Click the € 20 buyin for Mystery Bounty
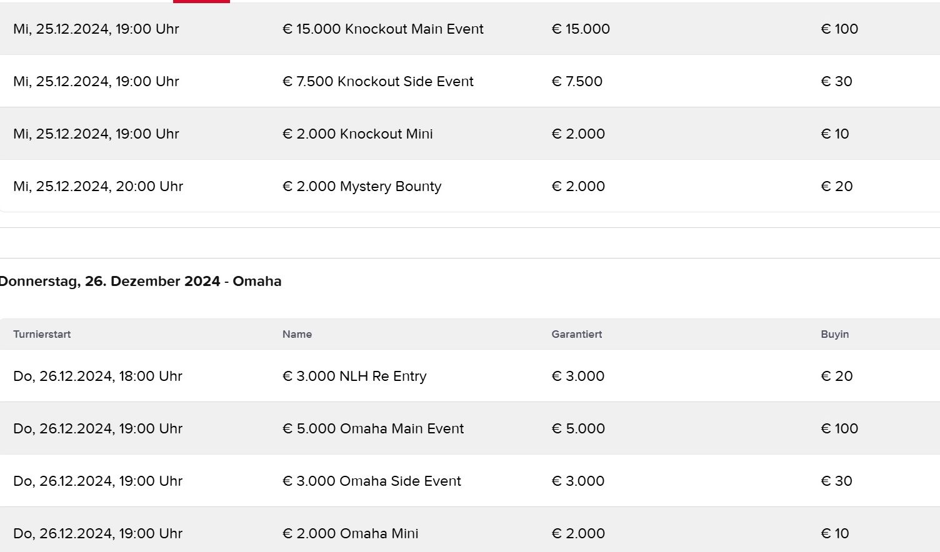 pyautogui.click(x=836, y=186)
